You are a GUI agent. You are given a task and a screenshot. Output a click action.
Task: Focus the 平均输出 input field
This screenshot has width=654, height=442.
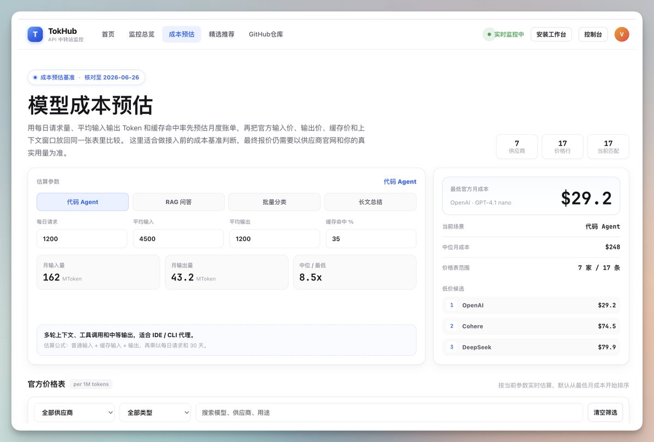pos(275,238)
